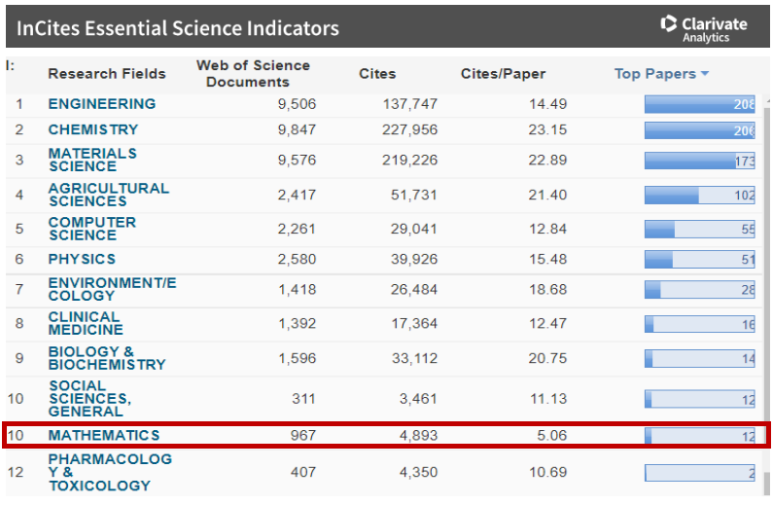This screenshot has height=505, width=773.
Task: Click the Research Fields column header
Action: (x=107, y=74)
